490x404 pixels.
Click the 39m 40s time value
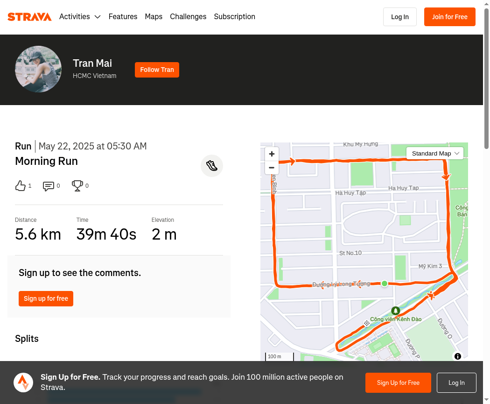click(x=106, y=234)
